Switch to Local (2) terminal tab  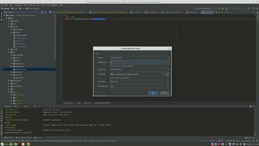(x=26, y=106)
